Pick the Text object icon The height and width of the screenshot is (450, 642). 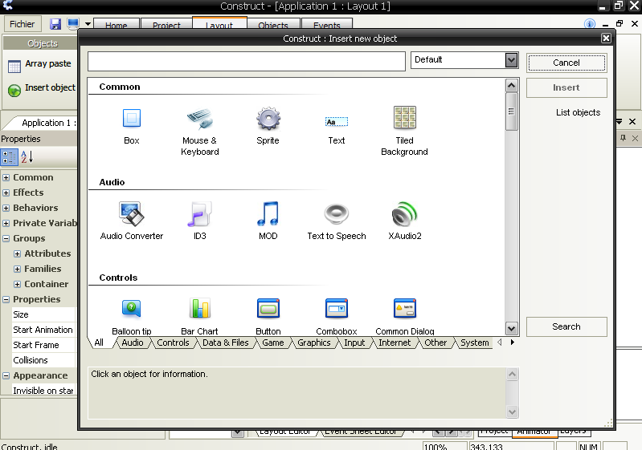coord(337,121)
